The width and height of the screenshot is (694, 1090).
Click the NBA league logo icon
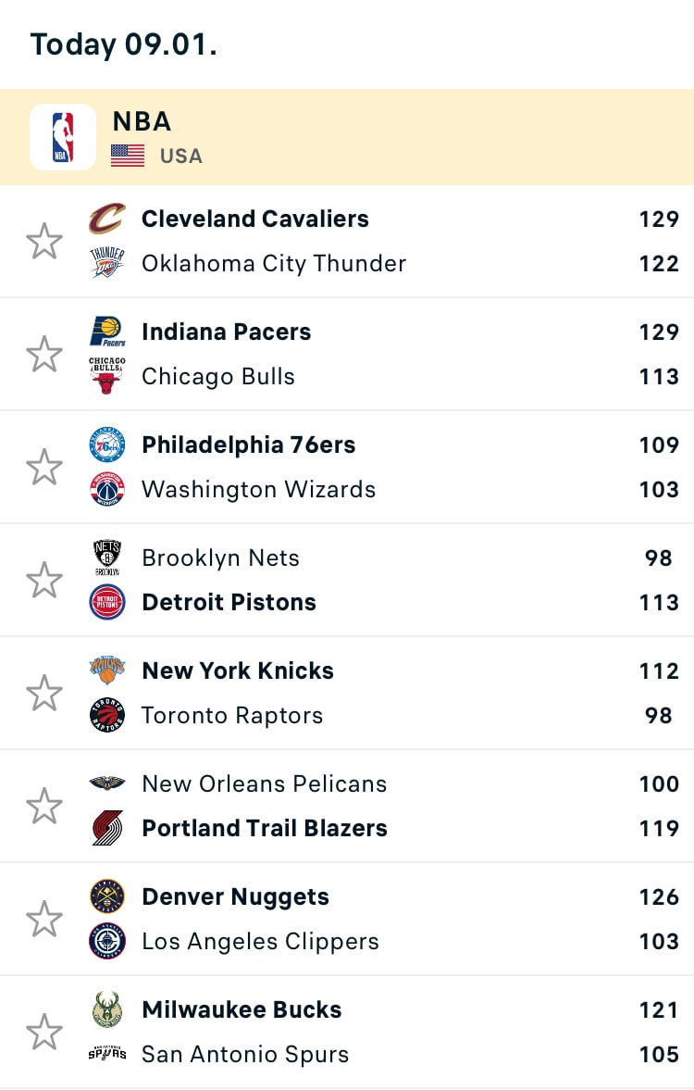pos(63,137)
